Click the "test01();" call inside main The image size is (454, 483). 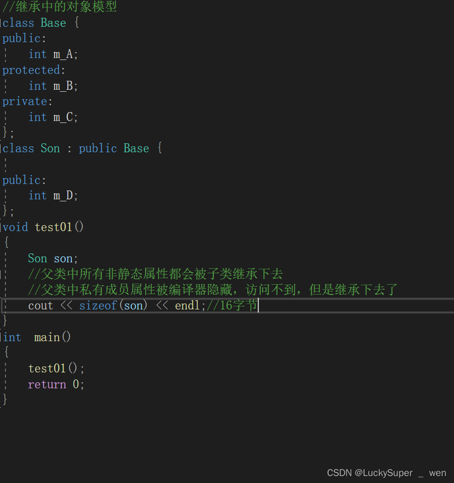click(x=57, y=368)
